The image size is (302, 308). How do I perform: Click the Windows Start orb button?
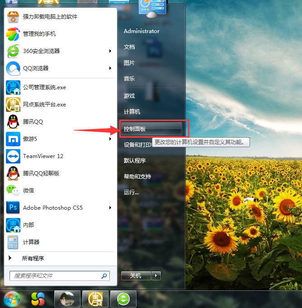(x=12, y=298)
